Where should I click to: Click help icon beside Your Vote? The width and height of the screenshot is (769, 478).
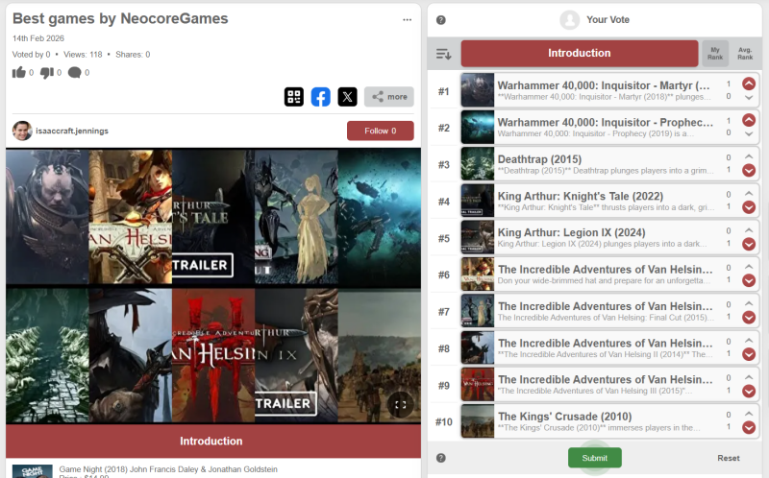[x=441, y=20]
